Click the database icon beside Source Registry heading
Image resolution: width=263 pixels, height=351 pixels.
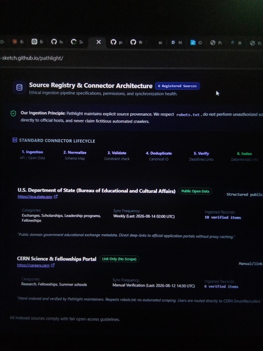click(20, 88)
